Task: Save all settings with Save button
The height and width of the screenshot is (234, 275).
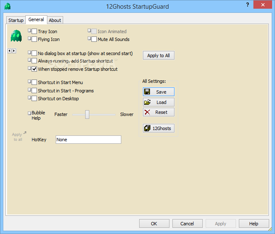Action: point(159,92)
